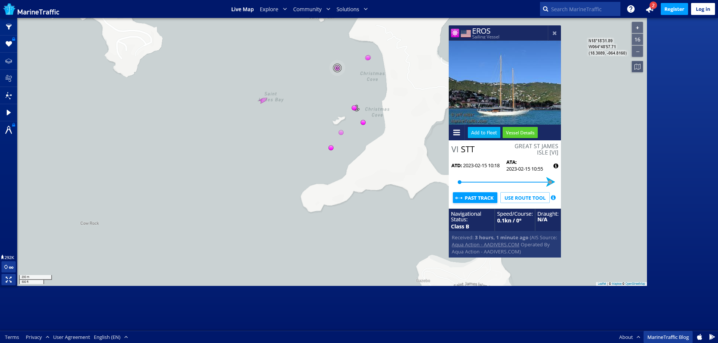This screenshot has width=718, height=343.
Task: Click info icon next to route tool
Action: coord(553,198)
